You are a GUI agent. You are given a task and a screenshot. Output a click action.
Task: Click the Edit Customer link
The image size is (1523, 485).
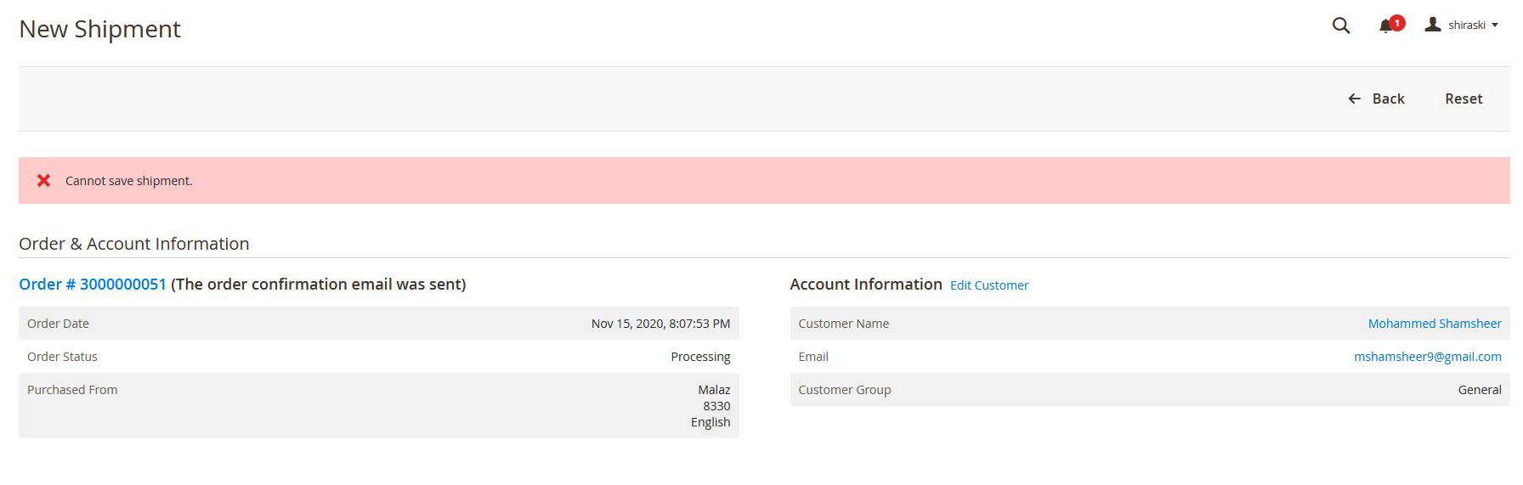coord(988,285)
